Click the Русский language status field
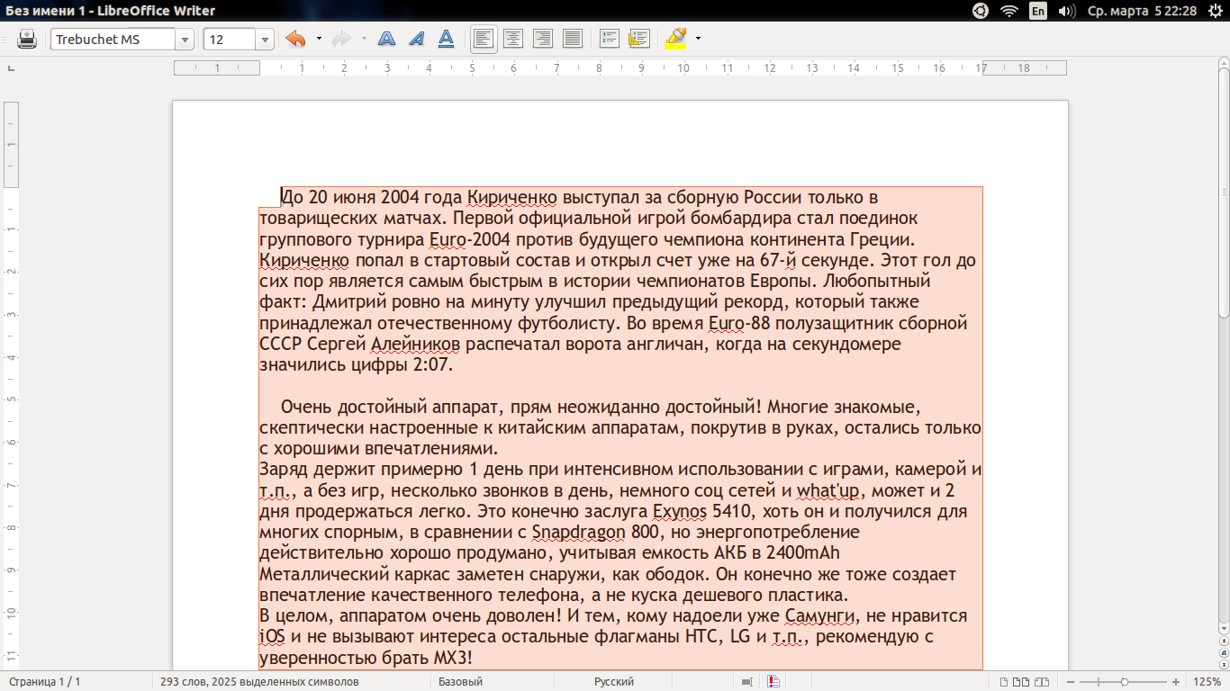The height and width of the screenshot is (691, 1230). [613, 682]
